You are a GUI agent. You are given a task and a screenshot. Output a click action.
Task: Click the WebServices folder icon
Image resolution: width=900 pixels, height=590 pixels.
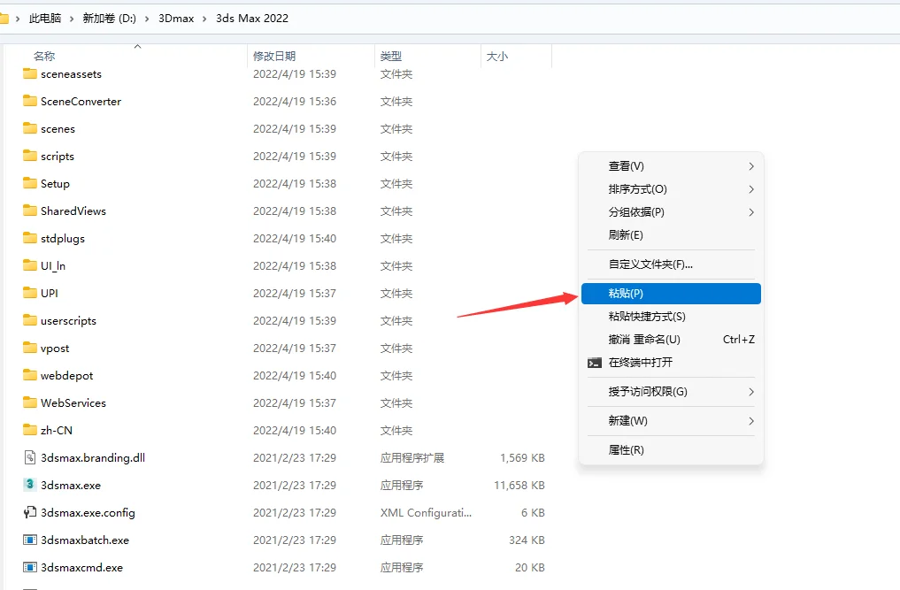point(30,402)
